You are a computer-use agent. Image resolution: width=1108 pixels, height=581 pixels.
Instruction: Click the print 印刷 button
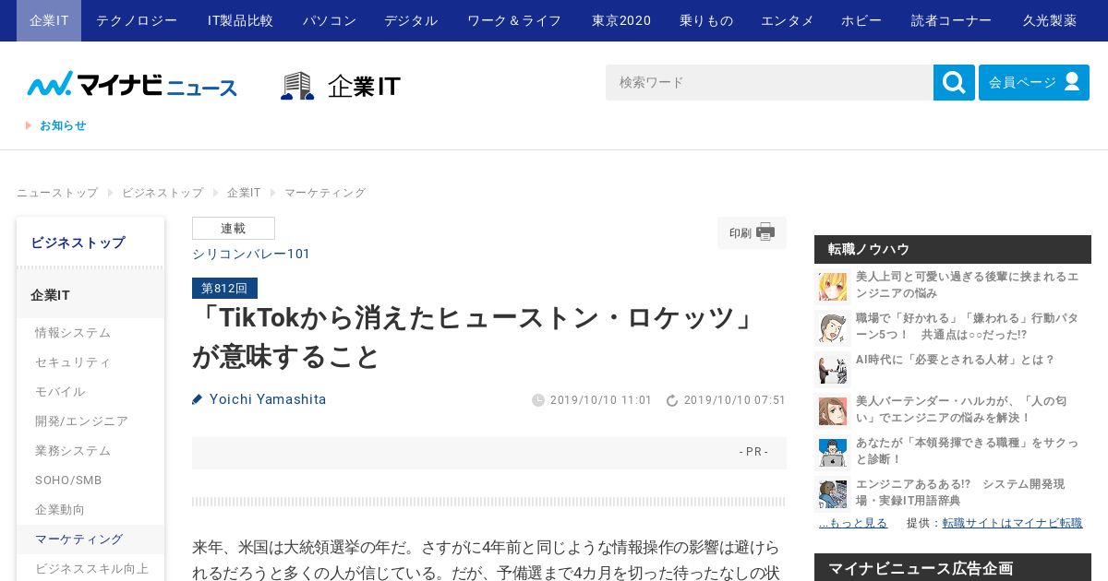tap(752, 232)
